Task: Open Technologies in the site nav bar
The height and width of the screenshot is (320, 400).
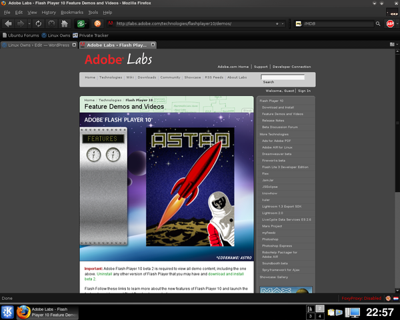Action: 111,77
